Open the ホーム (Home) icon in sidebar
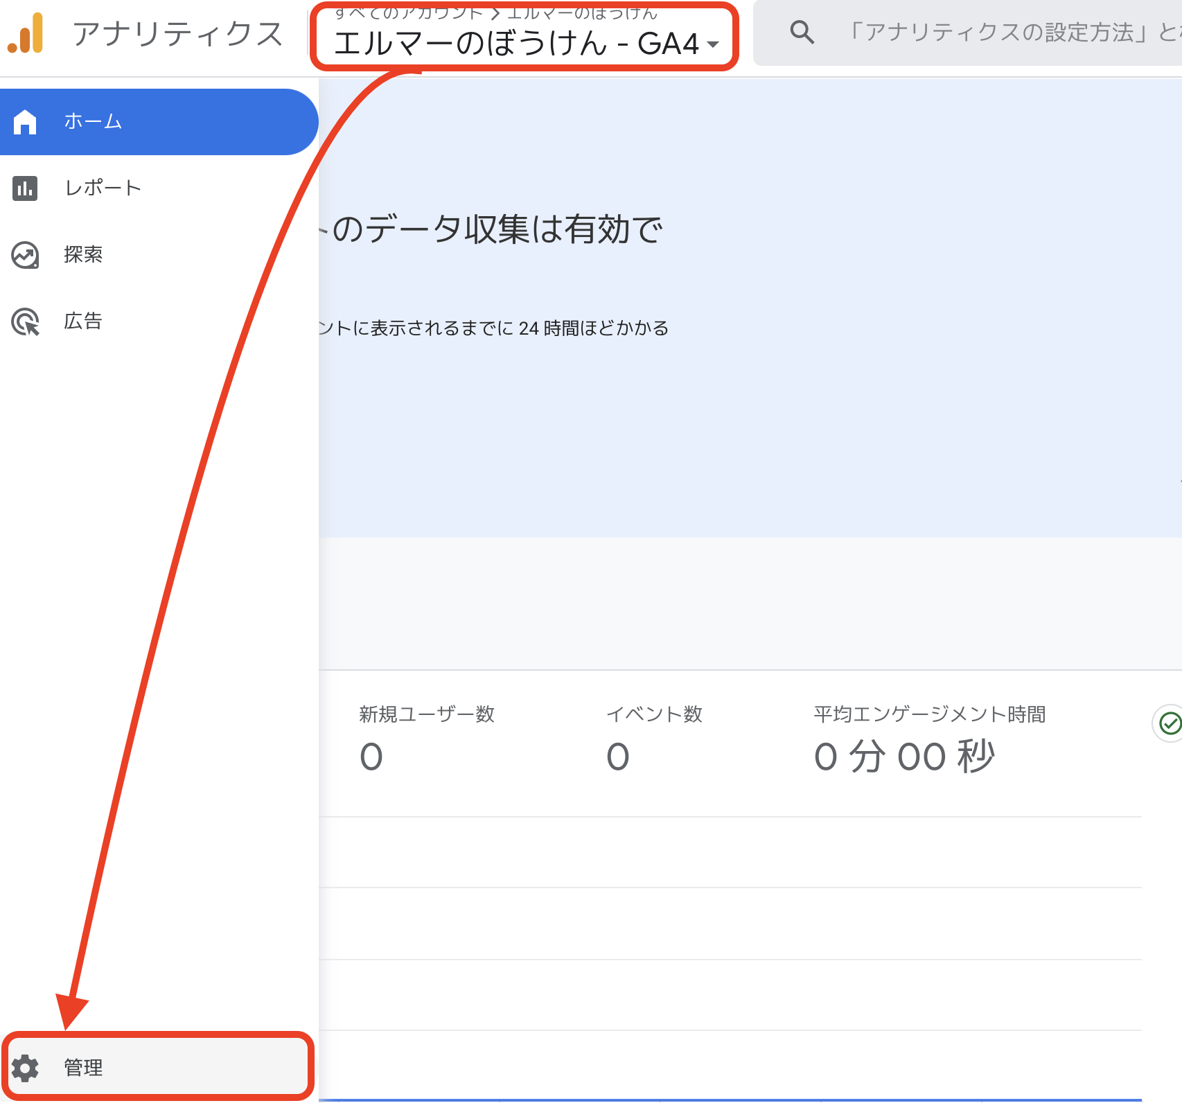Screen dimensions: 1182x1103 pyautogui.click(x=25, y=122)
